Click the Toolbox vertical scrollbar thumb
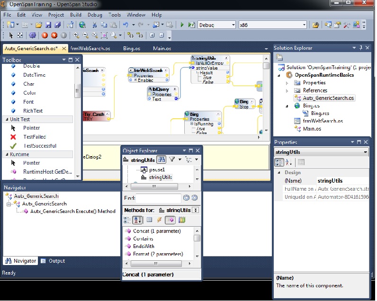Viewport: 377px width, 301px height. coord(77,91)
